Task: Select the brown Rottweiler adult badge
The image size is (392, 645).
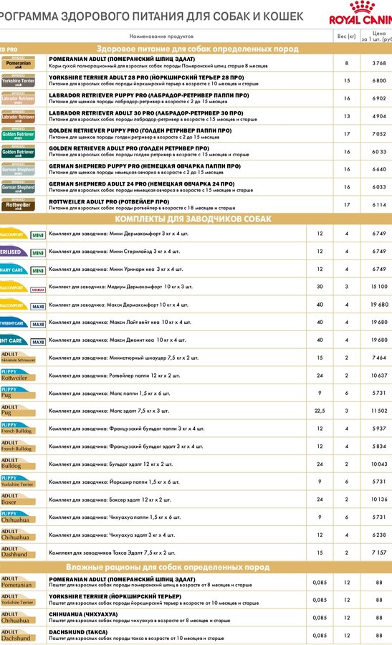Action: click(18, 205)
